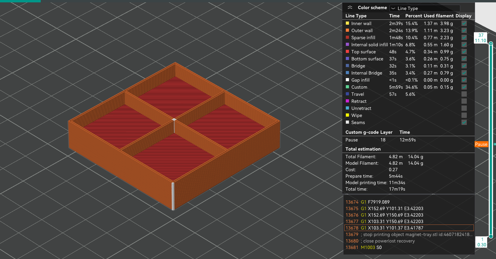Click the plus icon atop layer slider

[x=491, y=44]
